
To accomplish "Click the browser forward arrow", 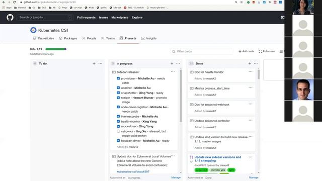I will pyautogui.click(x=9, y=2).
